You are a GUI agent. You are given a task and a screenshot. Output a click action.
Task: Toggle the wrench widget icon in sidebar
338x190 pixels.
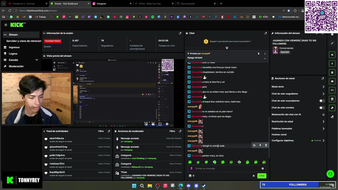pyautogui.click(x=332, y=108)
